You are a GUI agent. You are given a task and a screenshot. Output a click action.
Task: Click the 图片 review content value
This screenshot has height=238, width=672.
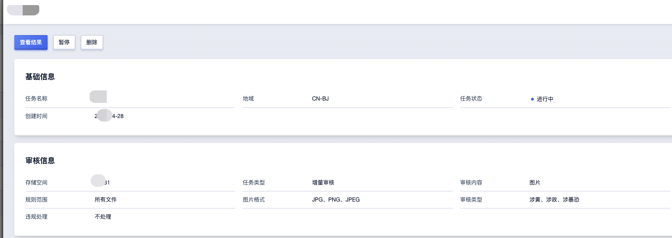click(535, 183)
